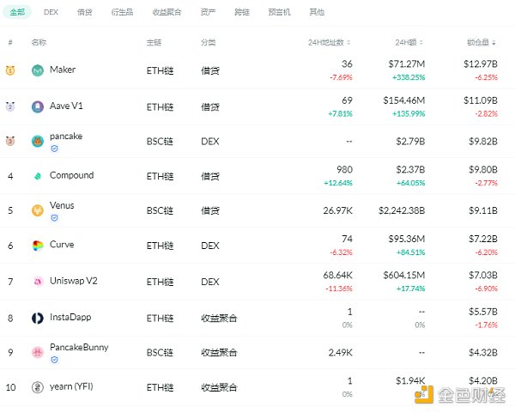Click the 分类 column header
515x413 pixels.
(x=209, y=42)
